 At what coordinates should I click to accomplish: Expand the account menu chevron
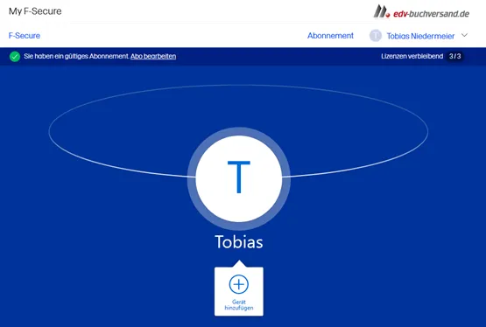pyautogui.click(x=464, y=35)
